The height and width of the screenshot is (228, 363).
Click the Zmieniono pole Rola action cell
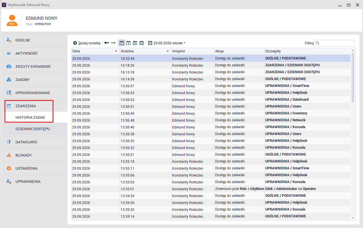[239, 189]
